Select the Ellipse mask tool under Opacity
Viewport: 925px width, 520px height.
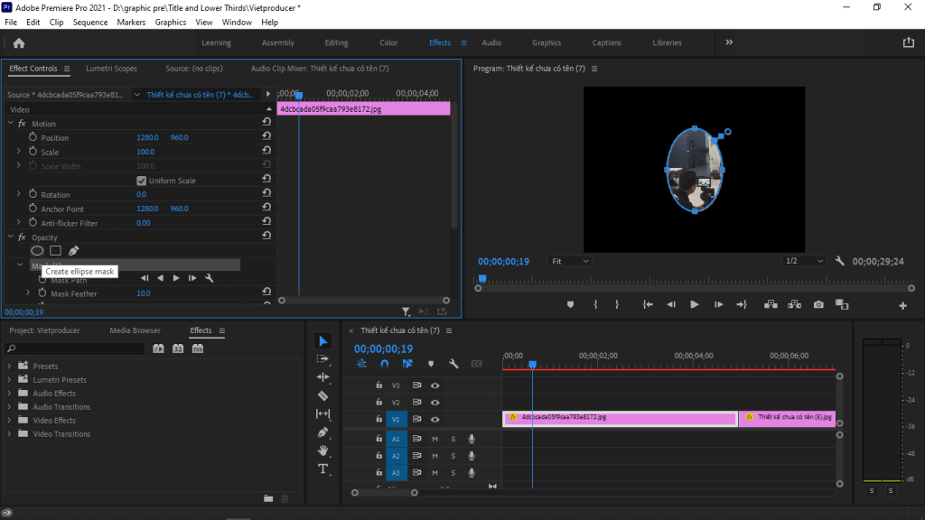(x=36, y=251)
